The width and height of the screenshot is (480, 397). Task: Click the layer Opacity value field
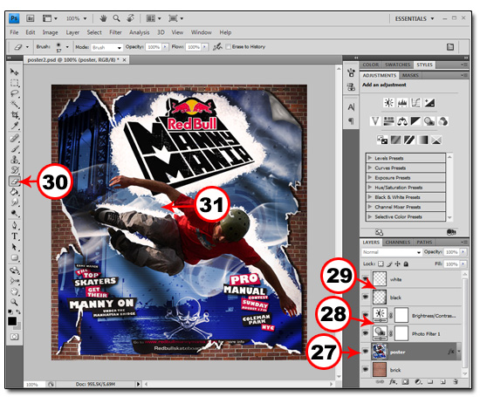[x=451, y=252]
